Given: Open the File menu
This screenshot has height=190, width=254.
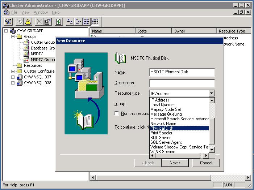Looking at the screenshot, I should tap(14, 12).
